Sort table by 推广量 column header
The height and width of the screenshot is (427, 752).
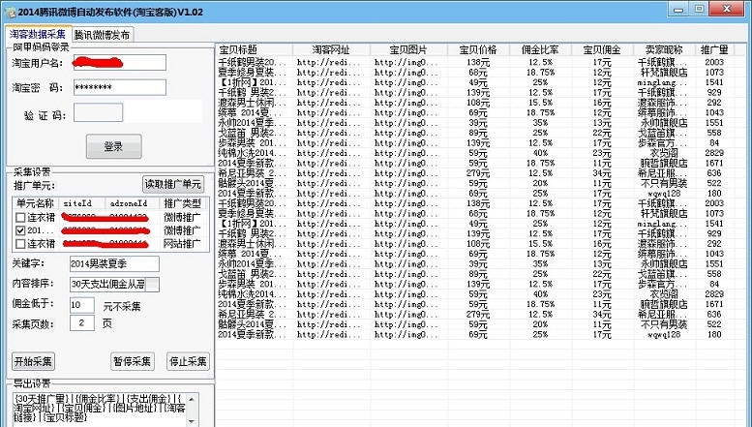[x=713, y=49]
